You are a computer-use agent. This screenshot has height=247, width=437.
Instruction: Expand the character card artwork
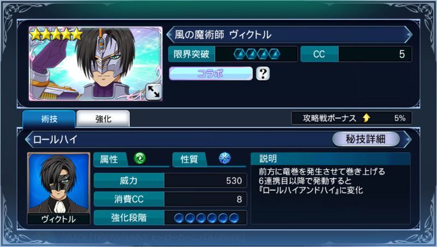click(153, 92)
